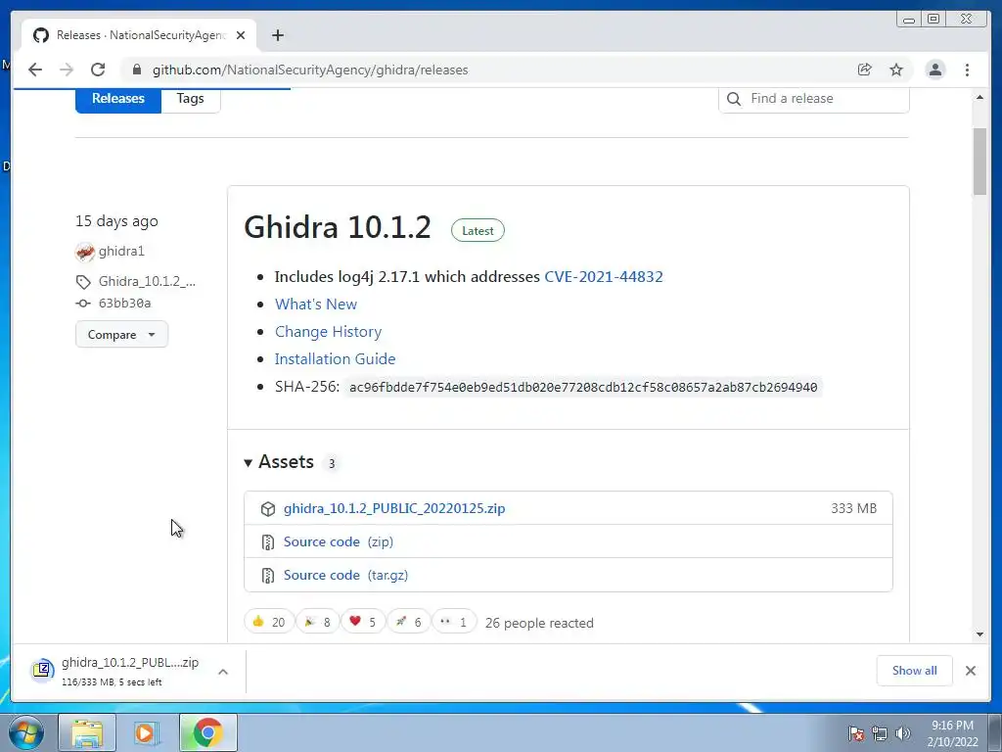Click the search magnifier icon
Viewport: 1002px width, 752px height.
[734, 99]
